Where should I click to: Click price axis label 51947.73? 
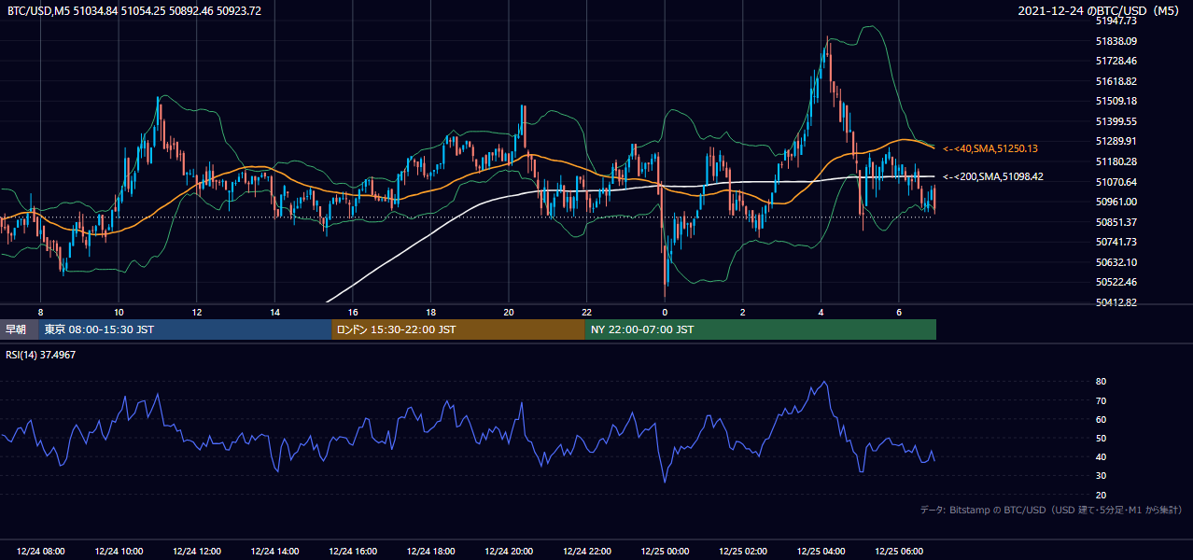(x=1116, y=21)
